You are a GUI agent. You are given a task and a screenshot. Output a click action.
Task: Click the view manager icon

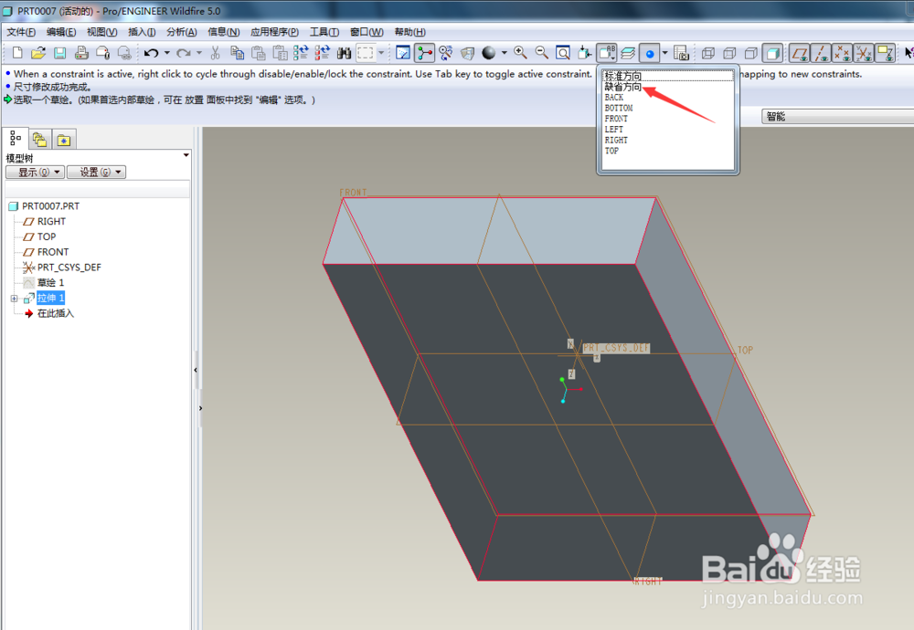point(681,53)
